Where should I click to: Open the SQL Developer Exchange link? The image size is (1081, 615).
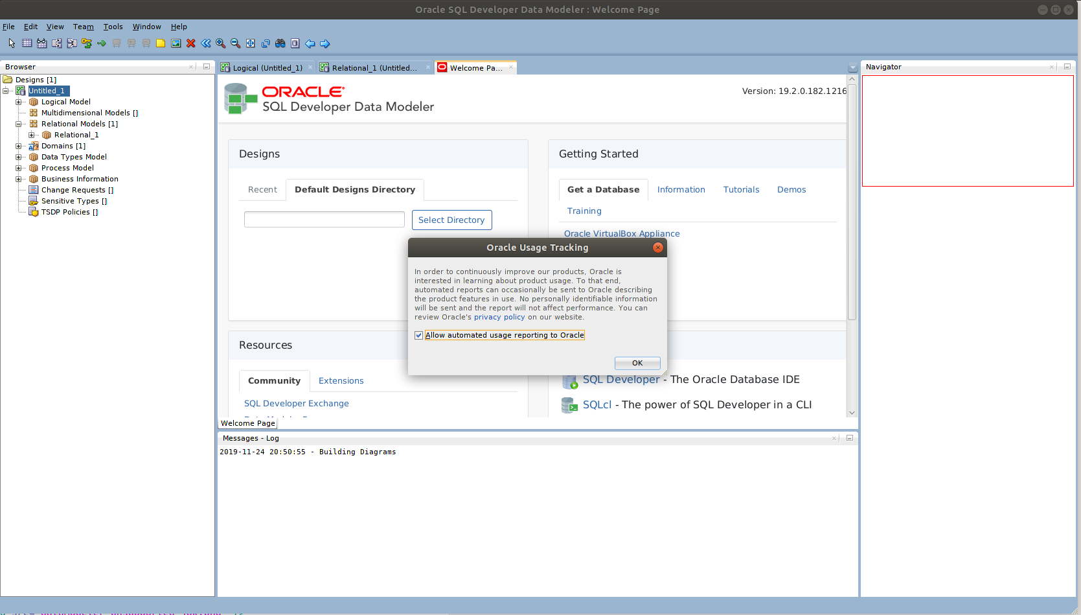coord(296,403)
